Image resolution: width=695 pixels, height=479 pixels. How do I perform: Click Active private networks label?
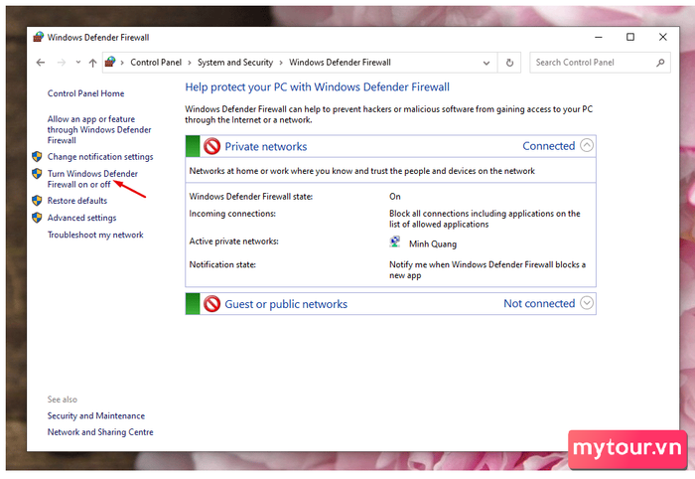coord(233,241)
